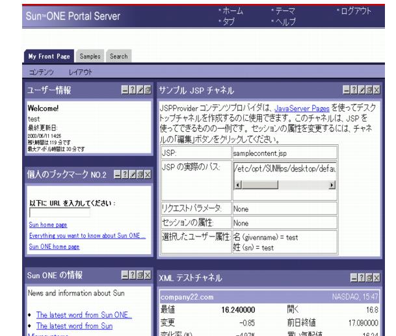This screenshot has height=336, width=396.
Task: Follow the JavaServer Pages link
Action: (x=302, y=109)
